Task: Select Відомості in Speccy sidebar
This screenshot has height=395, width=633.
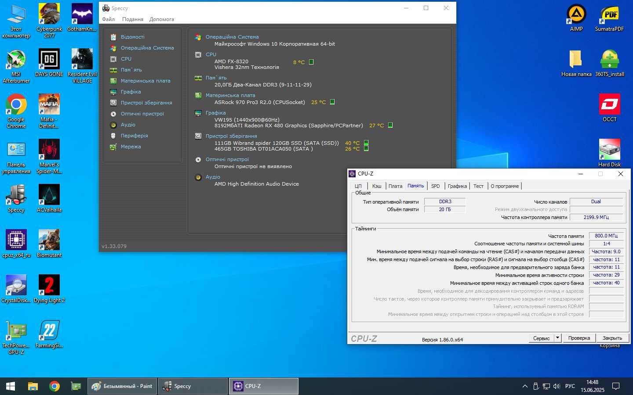Action: tap(132, 37)
